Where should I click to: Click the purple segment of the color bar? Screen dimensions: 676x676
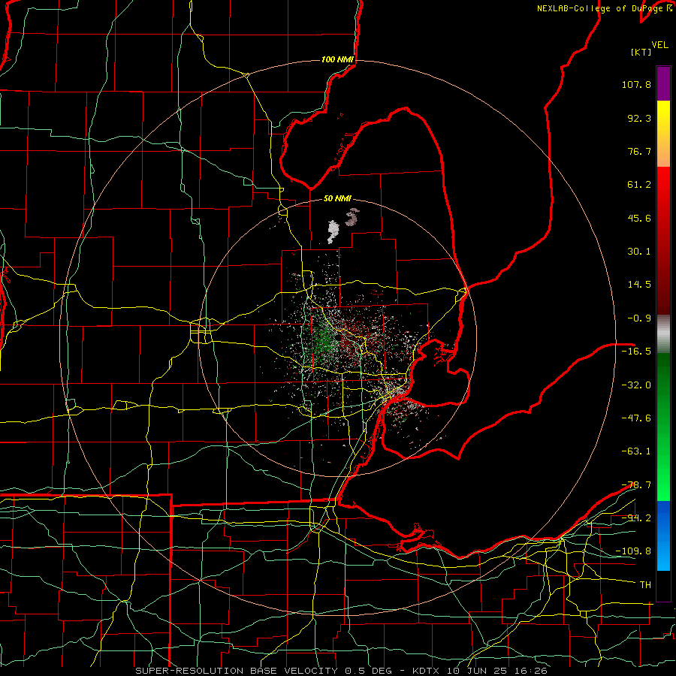[663, 83]
